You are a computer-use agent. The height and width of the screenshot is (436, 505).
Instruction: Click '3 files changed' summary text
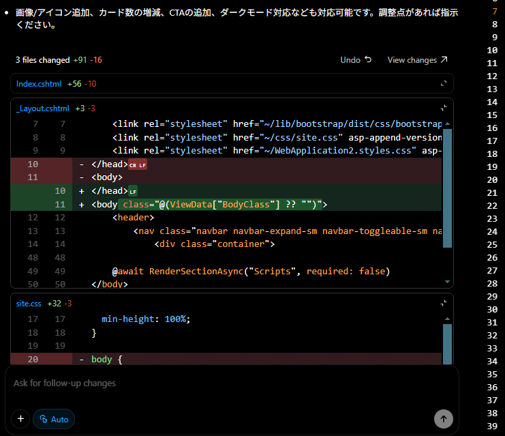point(42,60)
